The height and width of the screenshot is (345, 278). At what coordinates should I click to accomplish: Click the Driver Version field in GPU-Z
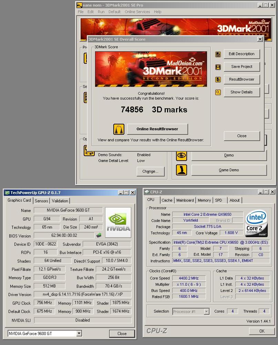(x=83, y=294)
